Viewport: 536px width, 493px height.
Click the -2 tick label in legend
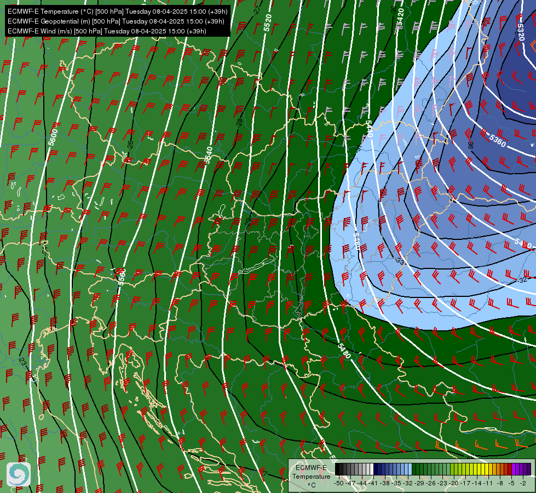pos(523,484)
